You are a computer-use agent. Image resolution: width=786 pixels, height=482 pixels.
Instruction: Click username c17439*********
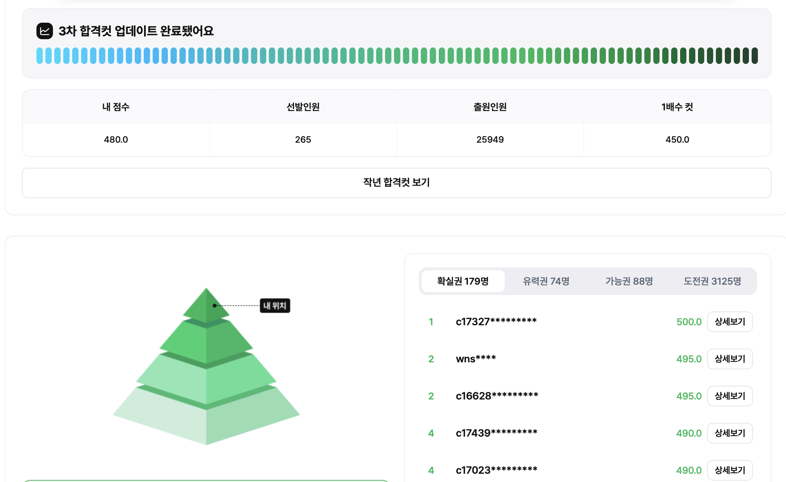point(496,433)
